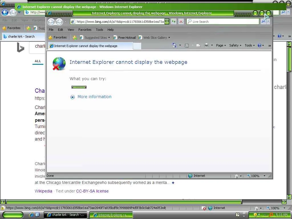Screen dimensions: 292x219
Task: Click Internet zone globe in front status bar
Action: coord(190,176)
